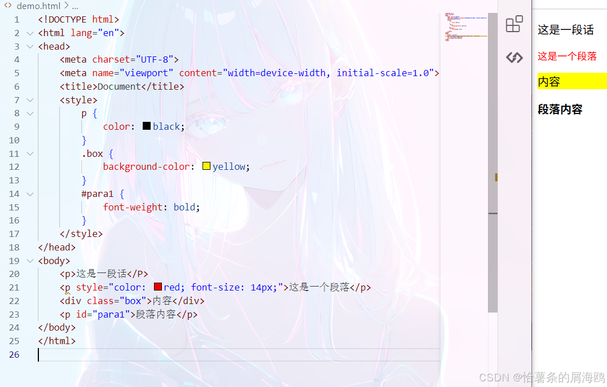Collapse the .box rule fold on line 11
Image resolution: width=607 pixels, height=387 pixels.
coord(30,154)
